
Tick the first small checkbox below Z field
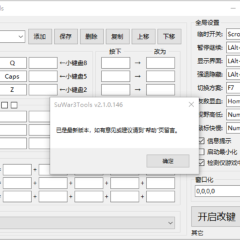[5, 105]
